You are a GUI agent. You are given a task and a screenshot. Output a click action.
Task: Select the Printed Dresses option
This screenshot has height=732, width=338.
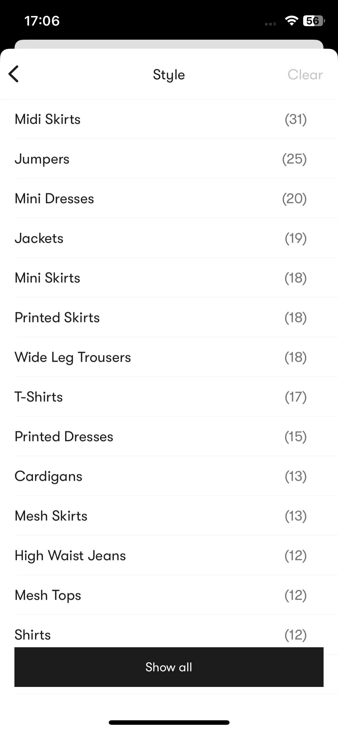click(169, 437)
